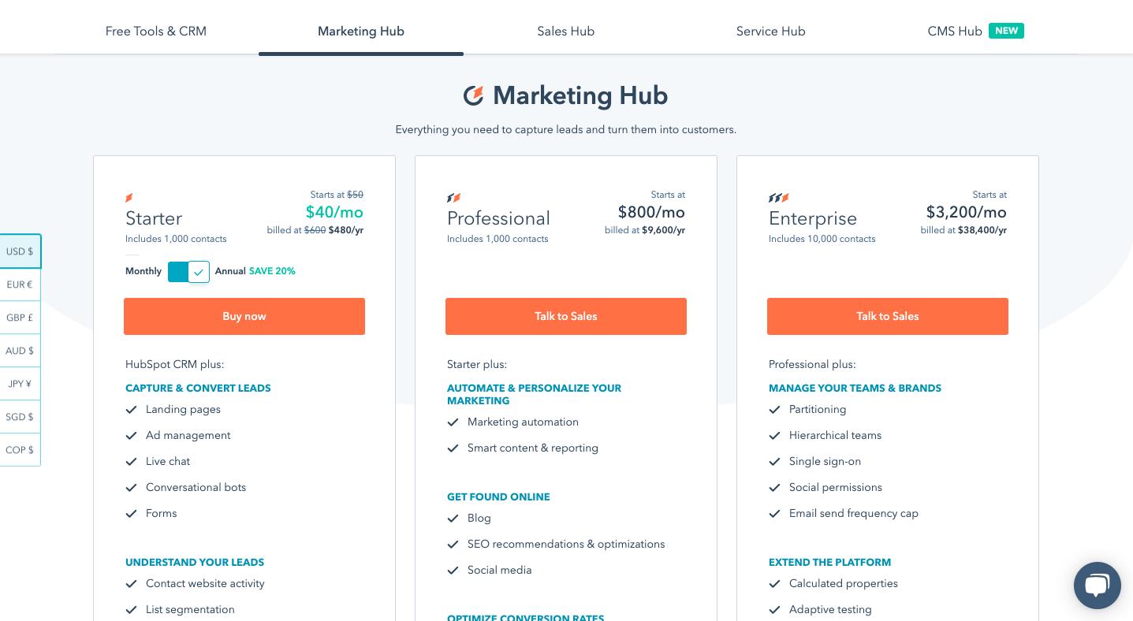Click the Enterprise plan title

pos(813,218)
